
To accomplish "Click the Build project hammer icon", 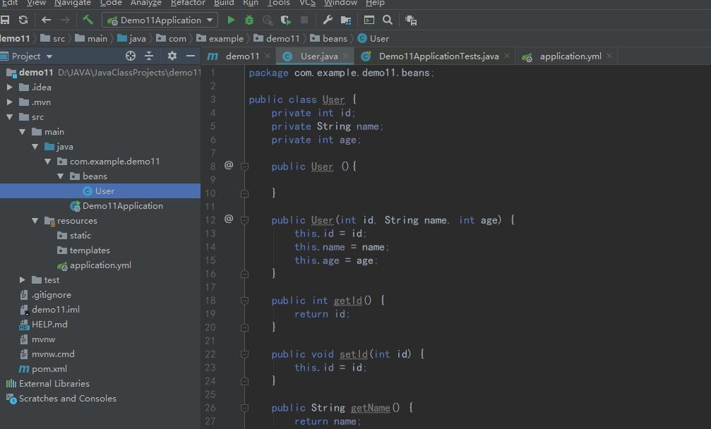I will pos(88,20).
